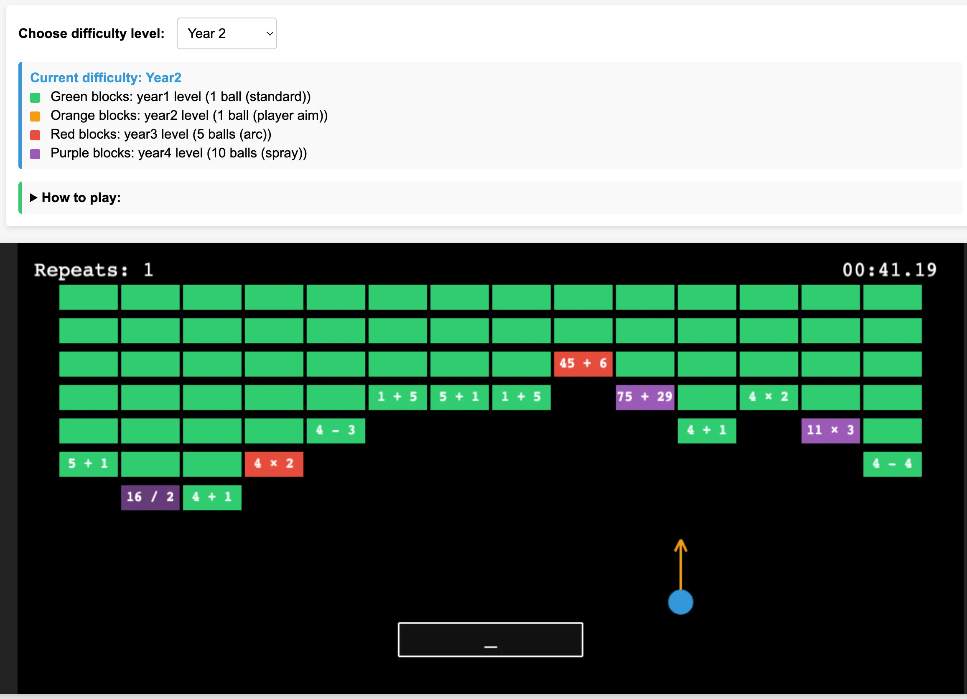Click the red 45 + 6 block
The width and height of the screenshot is (967, 699).
pos(583,363)
